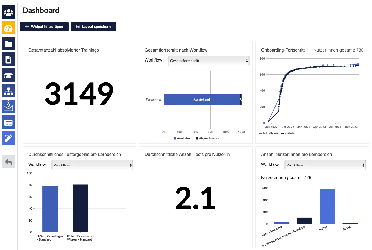
Task: Select the dashboard speedometer icon
Action: 8,28
